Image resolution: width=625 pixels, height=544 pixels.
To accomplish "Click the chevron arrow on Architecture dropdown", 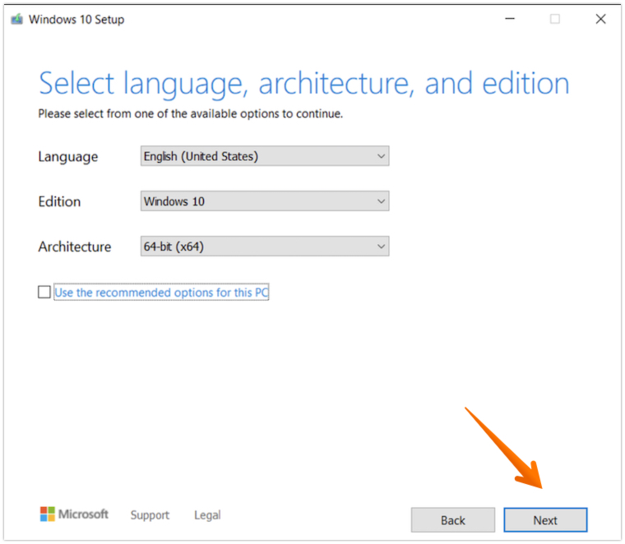I will 380,247.
